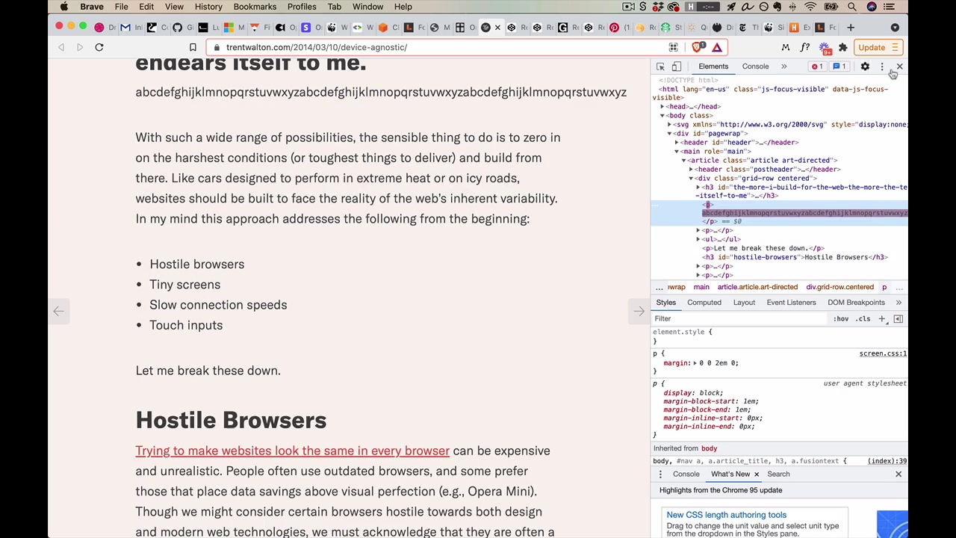The width and height of the screenshot is (956, 538).
Task: Show more sidebar tabs after DOM Breakpoints
Action: coord(898,303)
